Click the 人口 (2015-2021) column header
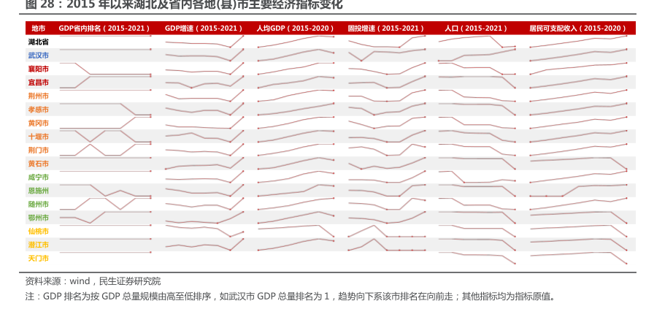Image resolution: width=646 pixels, height=309 pixels. pyautogui.click(x=476, y=28)
